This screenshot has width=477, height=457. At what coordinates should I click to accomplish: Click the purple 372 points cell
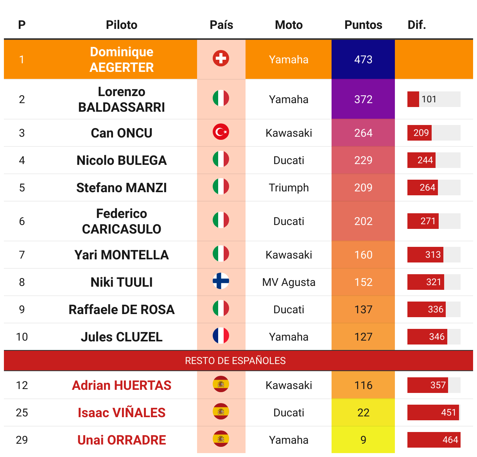coord(363,99)
